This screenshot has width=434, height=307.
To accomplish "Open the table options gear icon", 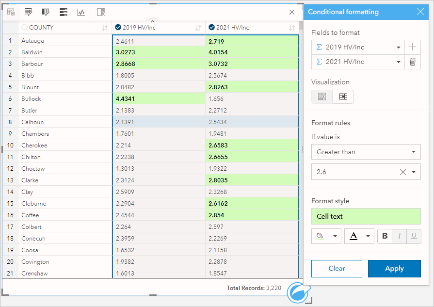I will [11, 12].
